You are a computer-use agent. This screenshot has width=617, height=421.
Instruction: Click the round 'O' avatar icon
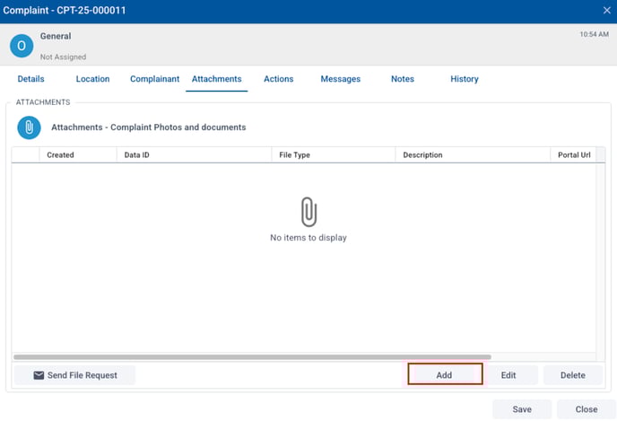coord(22,46)
